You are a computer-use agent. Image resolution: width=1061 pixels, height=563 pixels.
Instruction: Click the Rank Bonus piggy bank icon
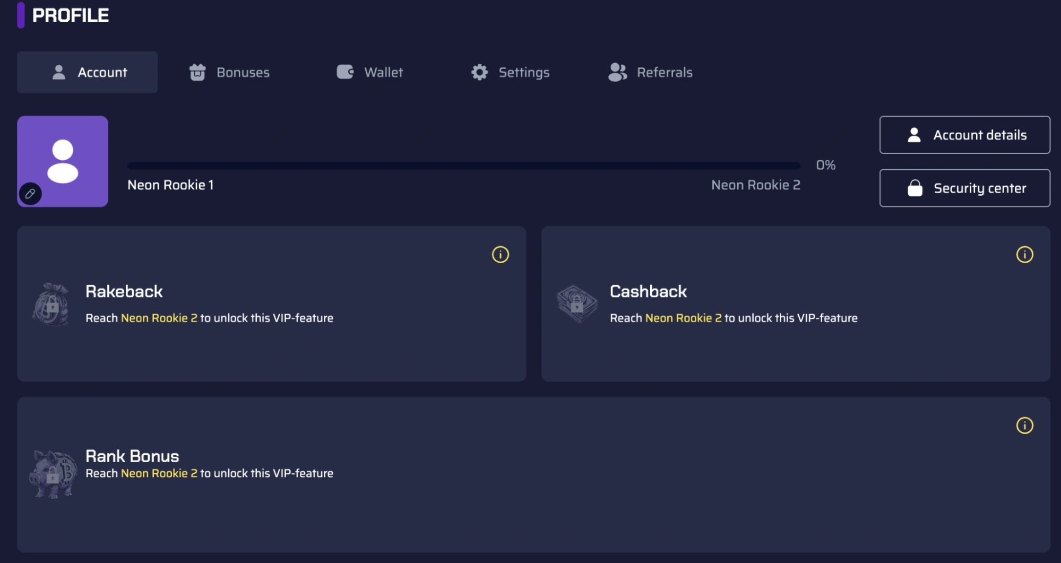pos(53,473)
